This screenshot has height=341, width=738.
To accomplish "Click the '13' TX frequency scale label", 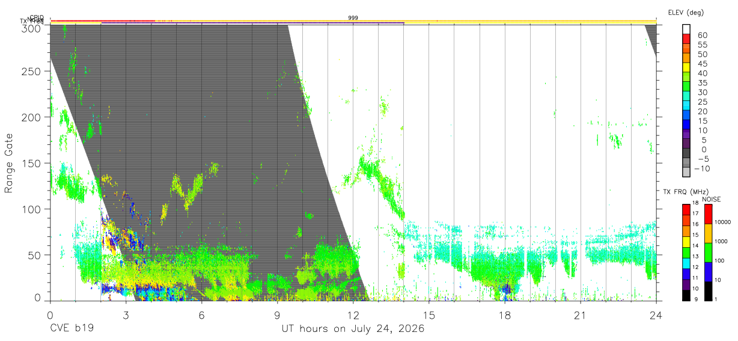I will click(695, 257).
